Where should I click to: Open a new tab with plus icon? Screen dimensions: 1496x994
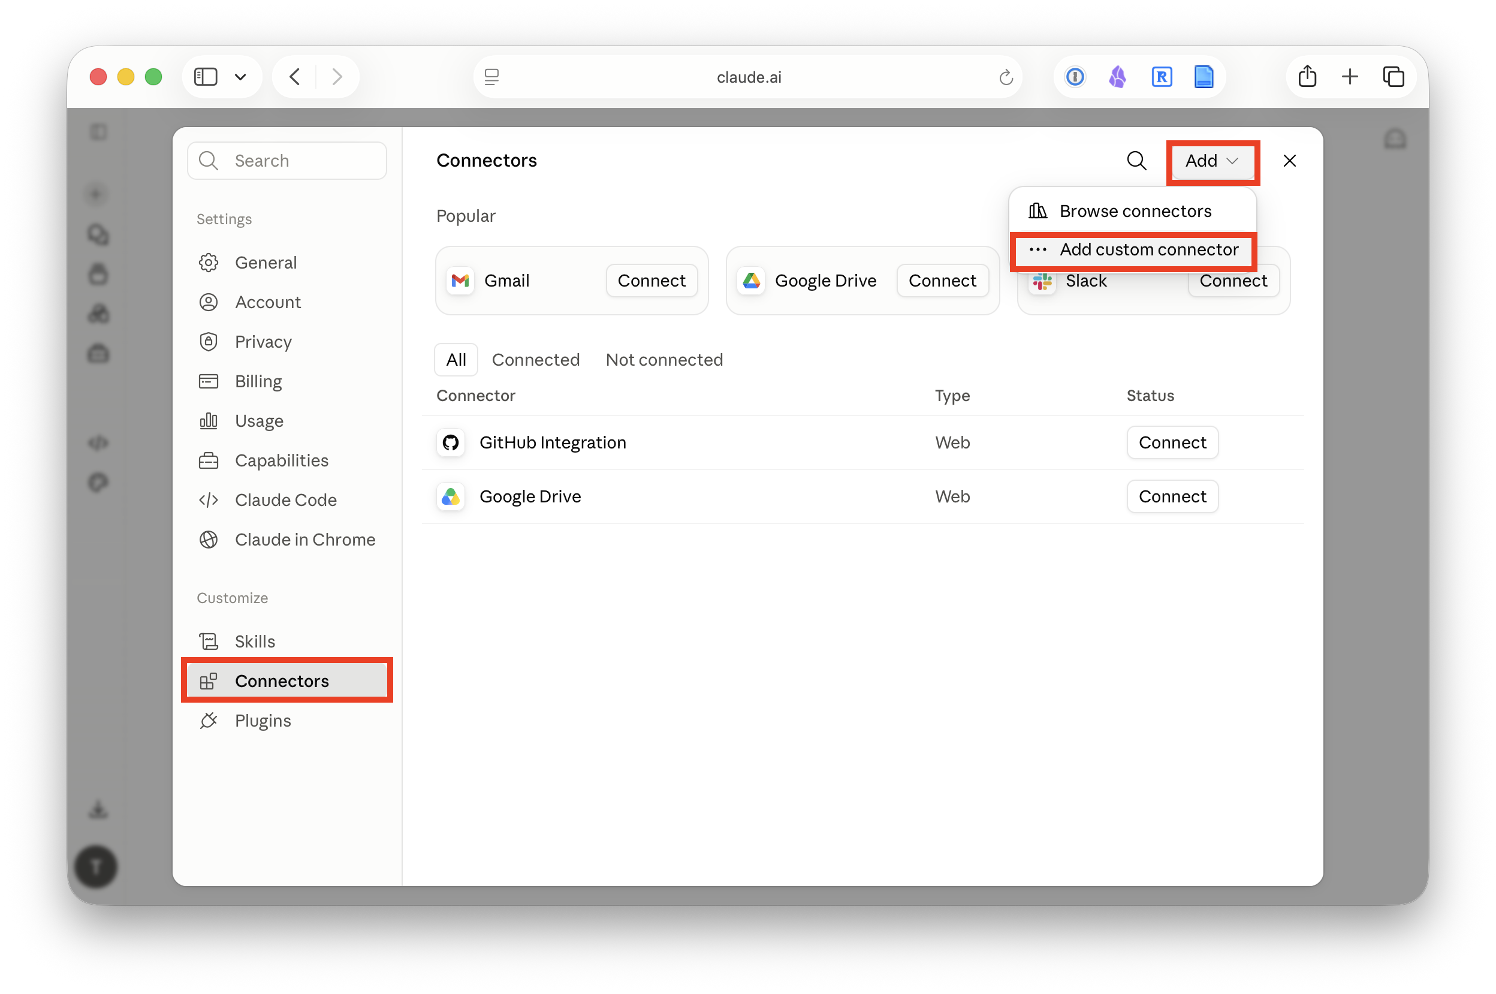pos(1350,77)
